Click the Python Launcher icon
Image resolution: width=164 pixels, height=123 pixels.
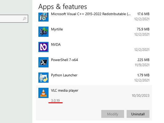pos(43,78)
